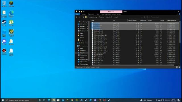Collapse the ribbon using the chevron
Image resolution: width=182 pixels, height=102 pixels.
[x=177, y=14]
